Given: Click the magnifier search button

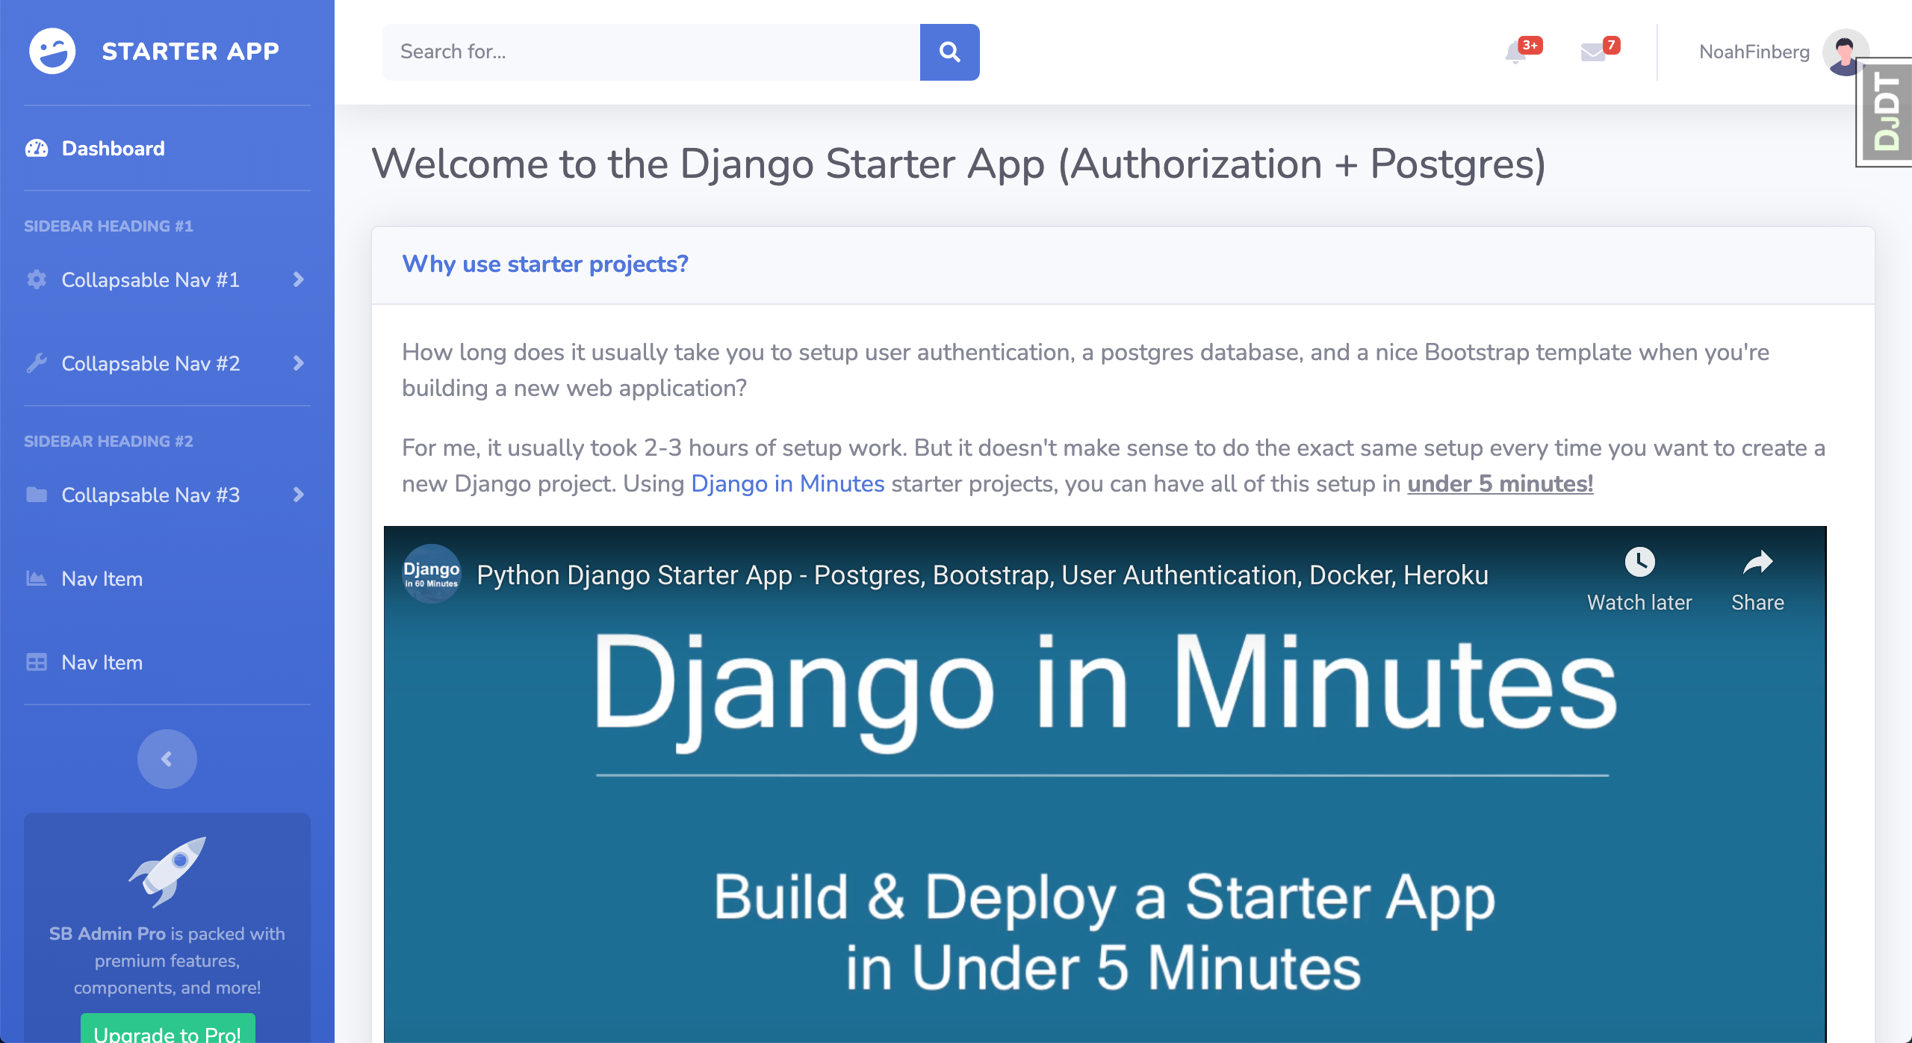Looking at the screenshot, I should pos(949,52).
